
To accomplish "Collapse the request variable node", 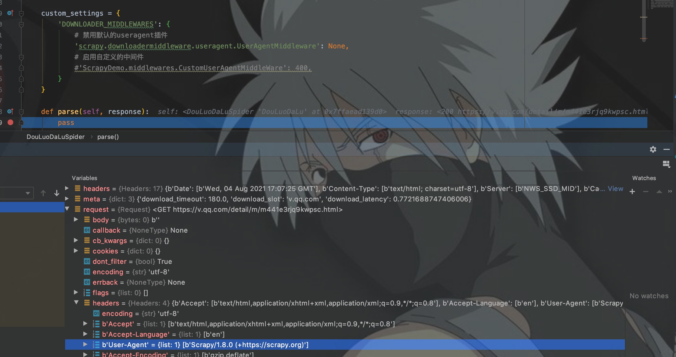I will click(67, 209).
